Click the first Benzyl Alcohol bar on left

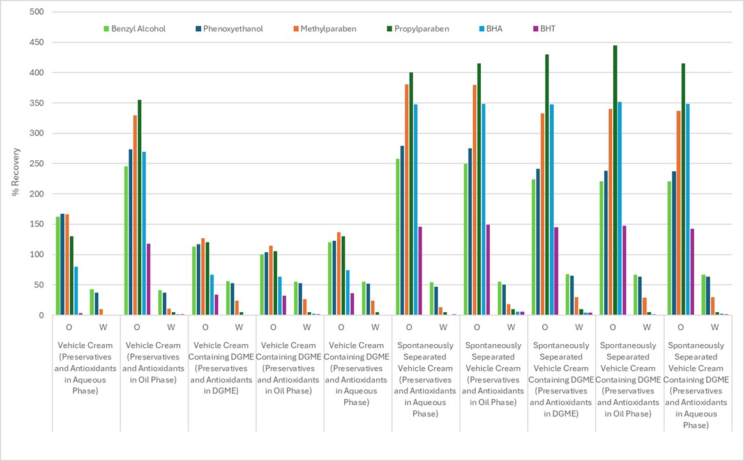pyautogui.click(x=58, y=266)
